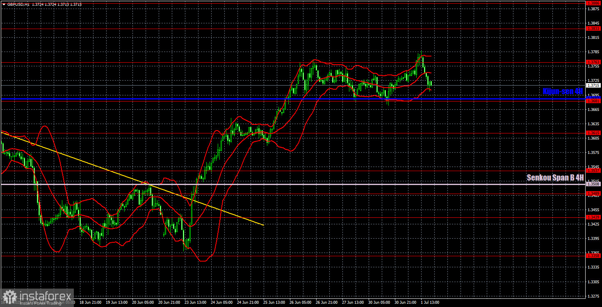
Task: Click the 1.3395 price scale value
Action: tap(593, 238)
